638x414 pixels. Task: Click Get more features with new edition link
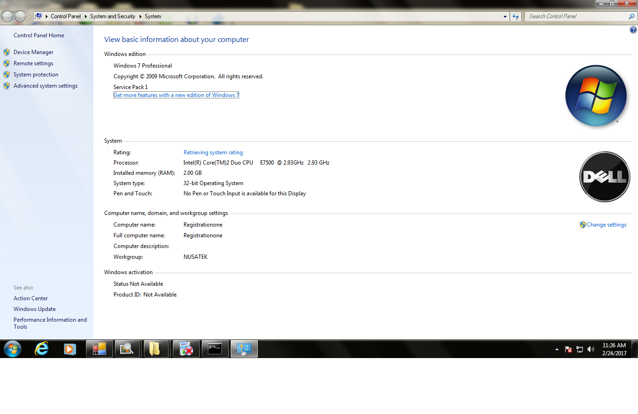click(176, 95)
